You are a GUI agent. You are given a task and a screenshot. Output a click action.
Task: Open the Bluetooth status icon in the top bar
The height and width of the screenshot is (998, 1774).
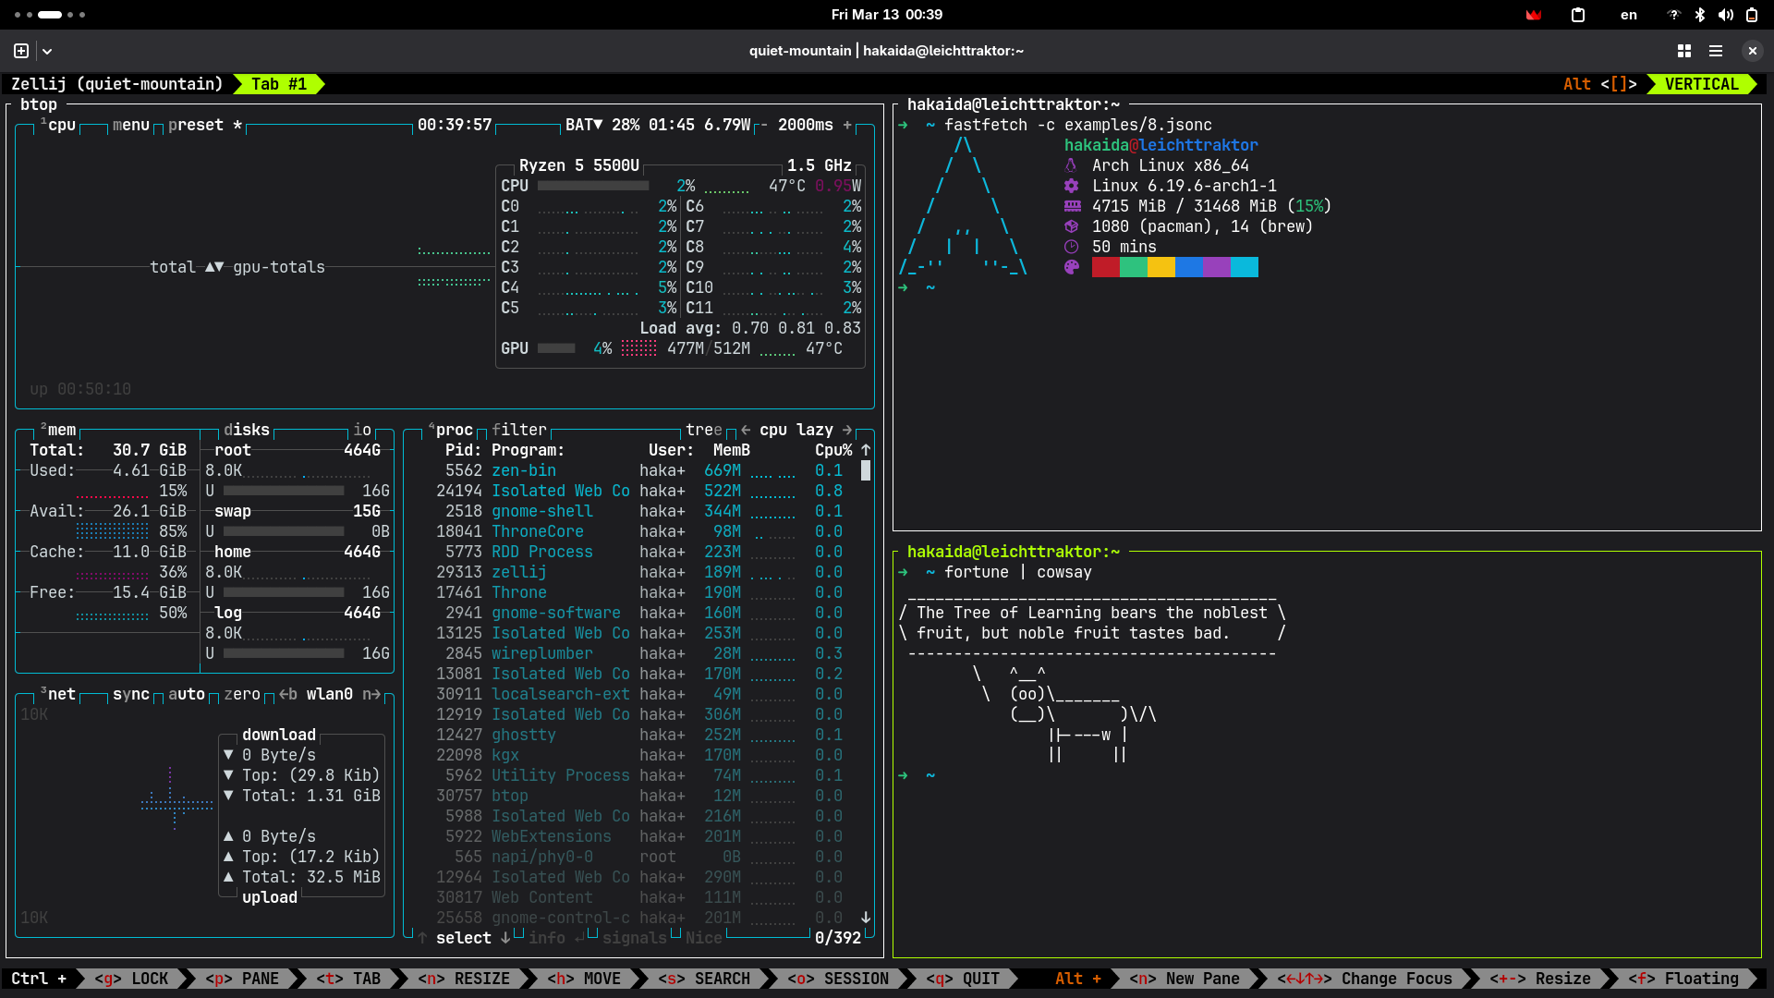click(1699, 15)
